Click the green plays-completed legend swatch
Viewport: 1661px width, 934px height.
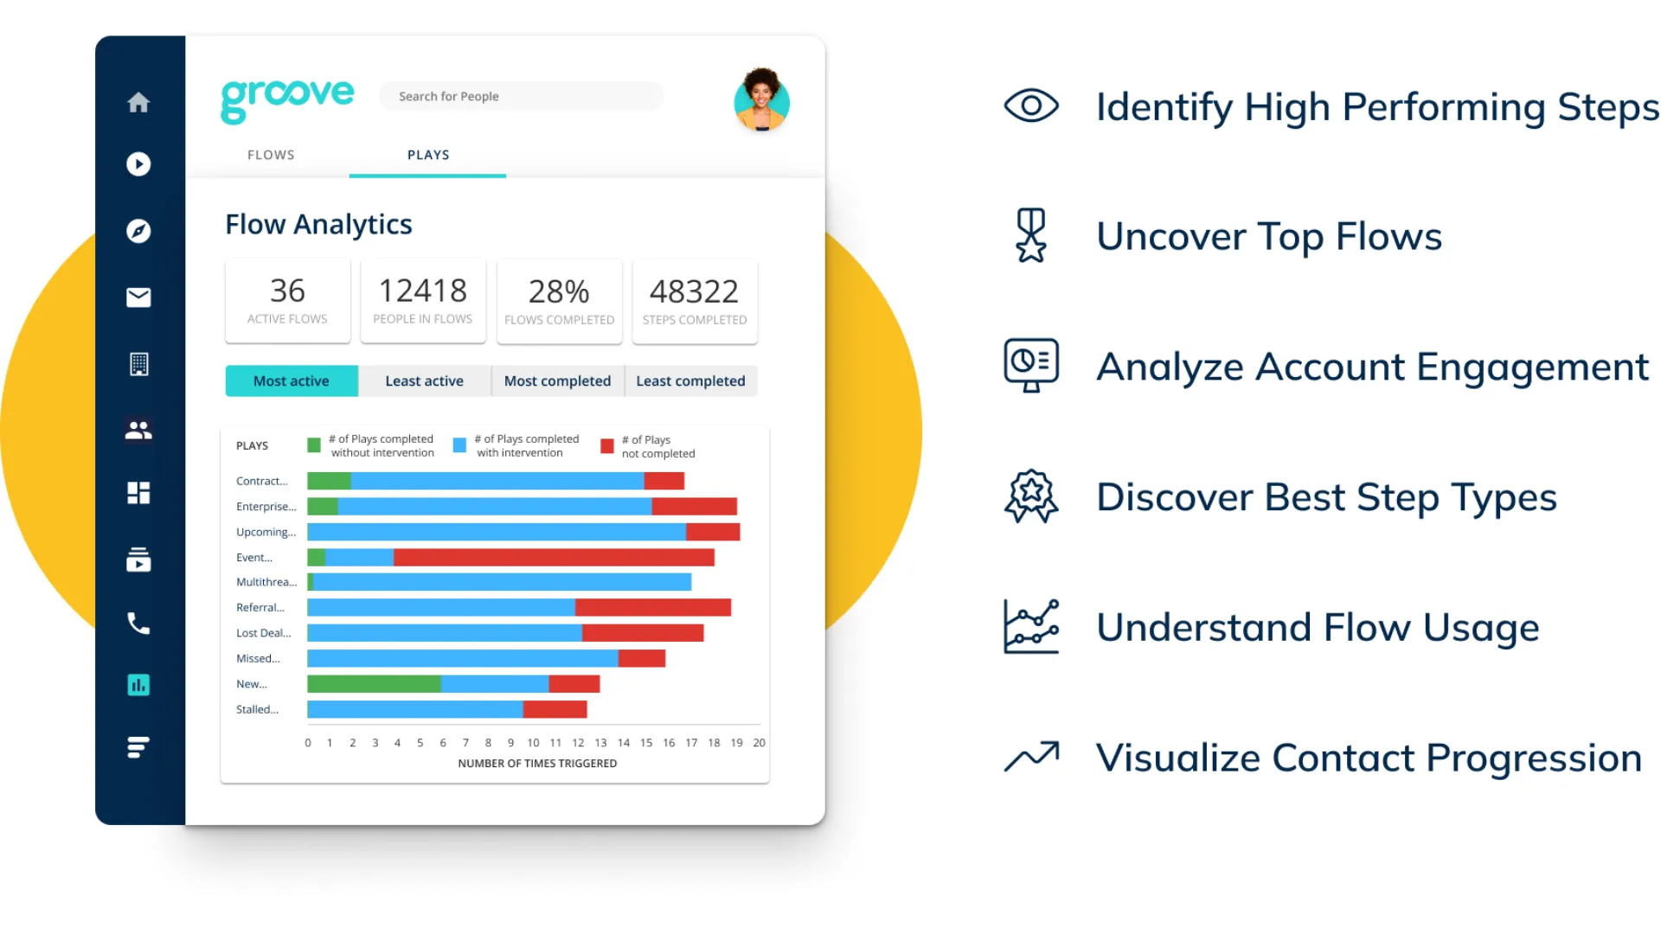(314, 445)
